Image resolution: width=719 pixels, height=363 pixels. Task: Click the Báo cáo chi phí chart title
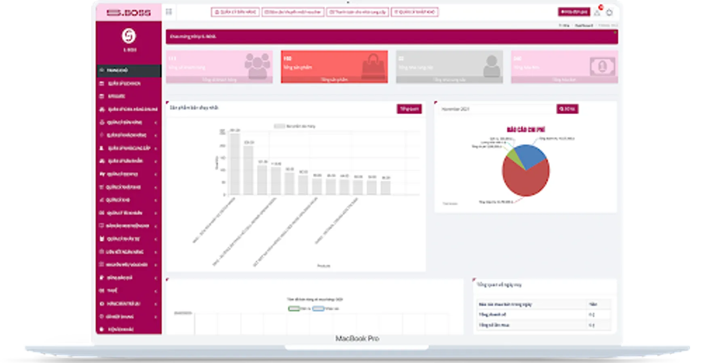click(x=526, y=129)
